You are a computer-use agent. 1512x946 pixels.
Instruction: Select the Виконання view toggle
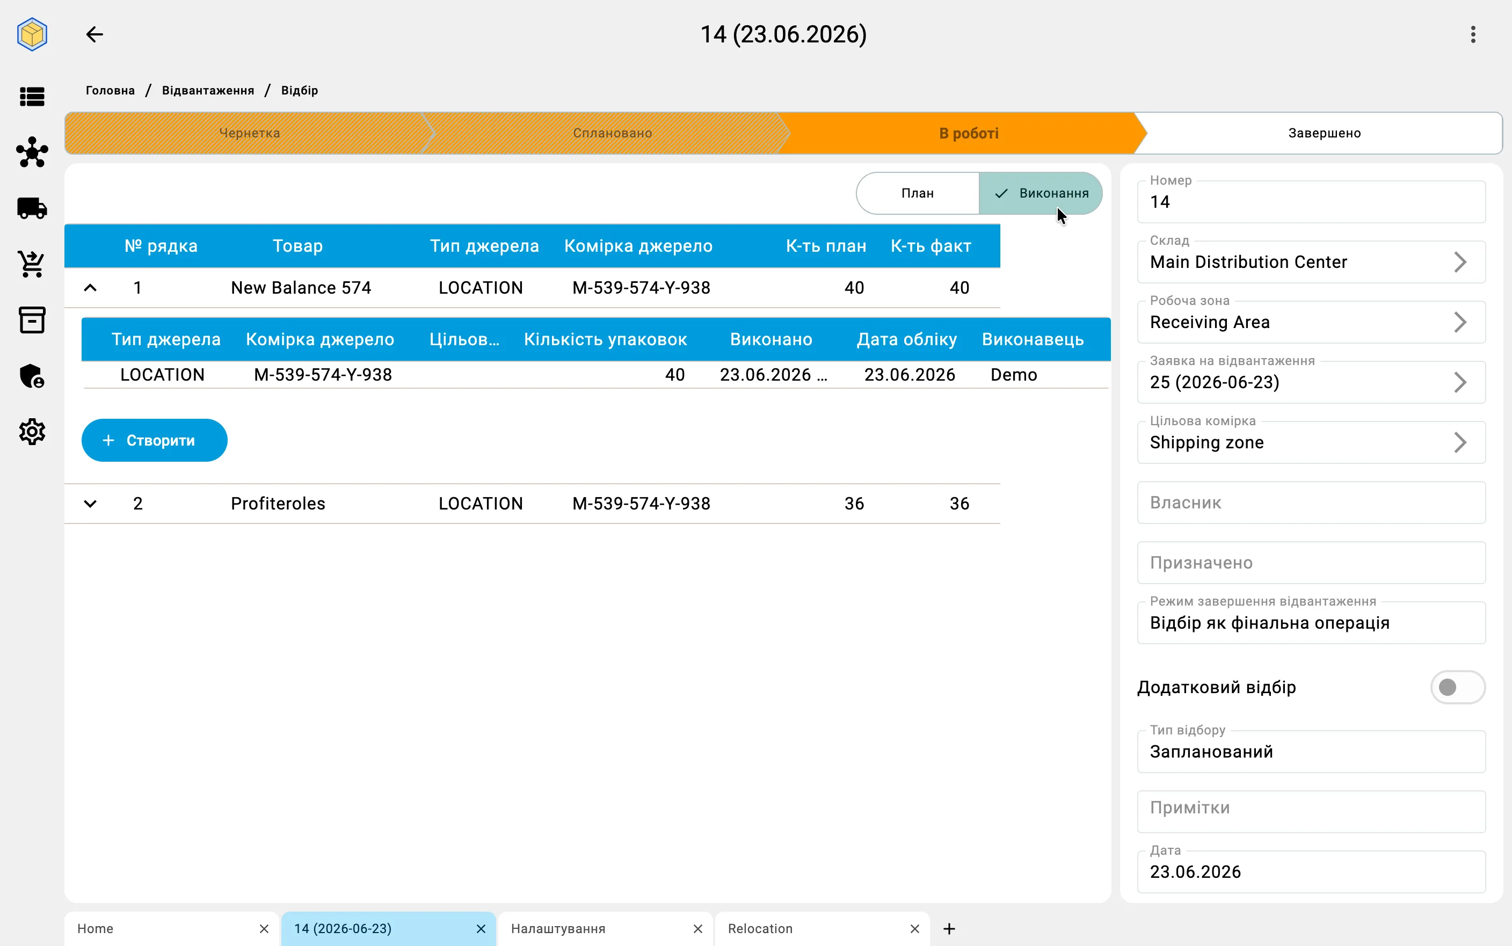point(1041,193)
